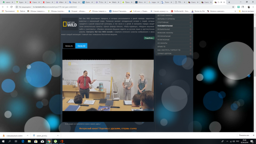This screenshot has width=256, height=144.
Task: Click the share channel with friends text
Action: point(108,129)
